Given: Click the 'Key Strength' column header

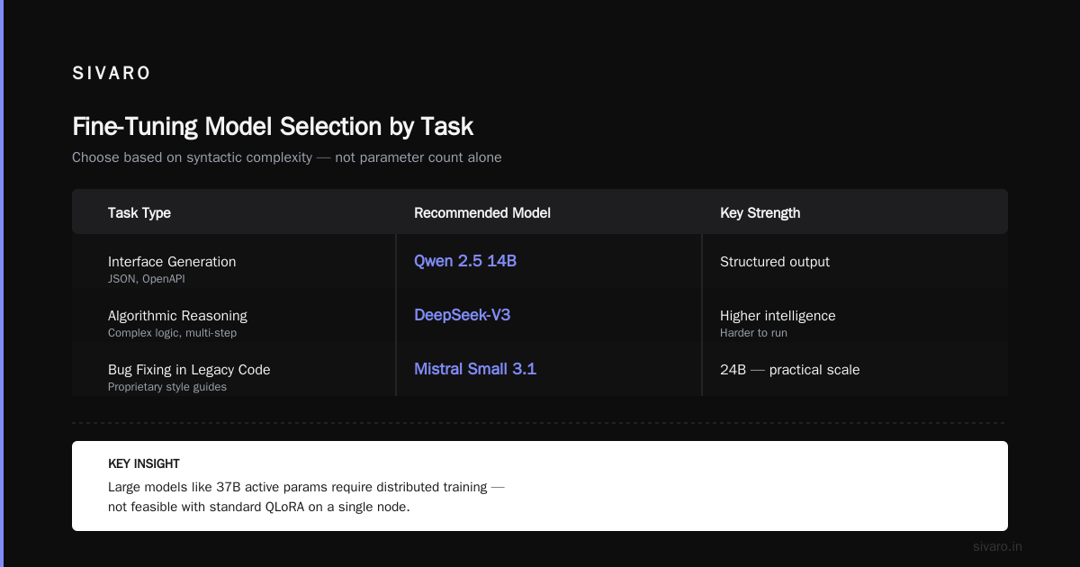Looking at the screenshot, I should (760, 213).
